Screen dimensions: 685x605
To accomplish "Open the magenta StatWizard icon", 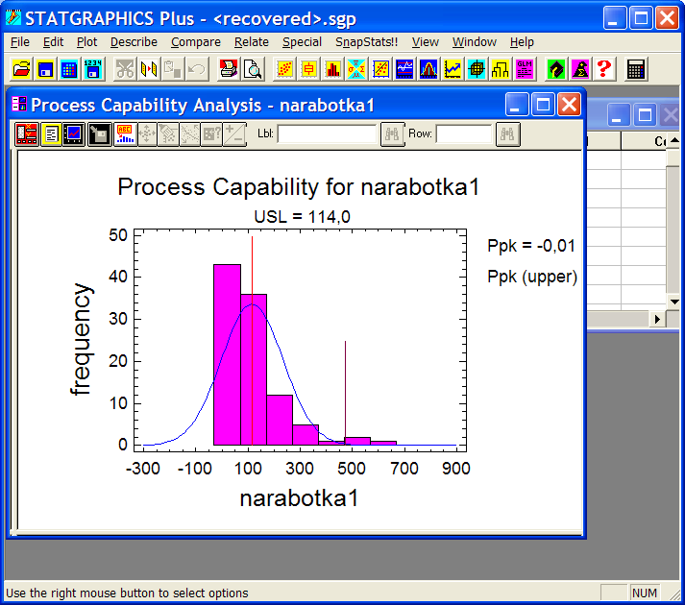I will (x=580, y=69).
